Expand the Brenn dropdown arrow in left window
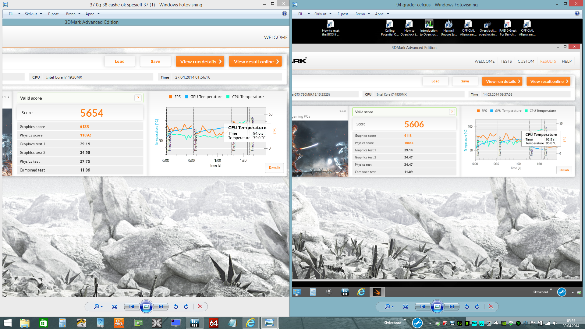 (79, 14)
